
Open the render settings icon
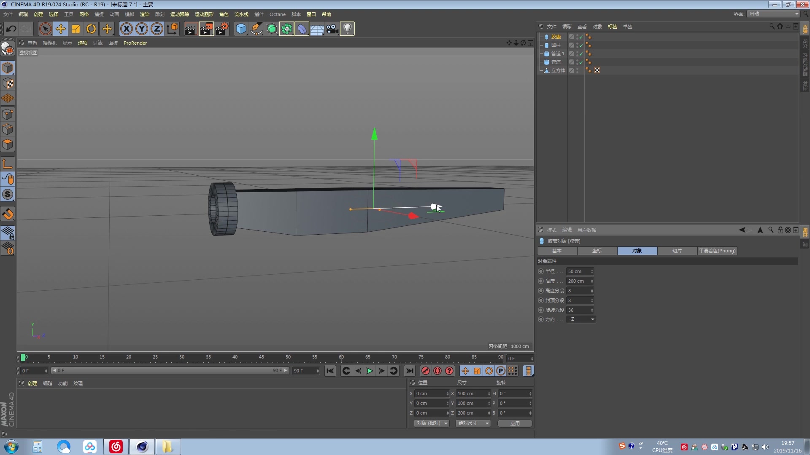tap(222, 29)
